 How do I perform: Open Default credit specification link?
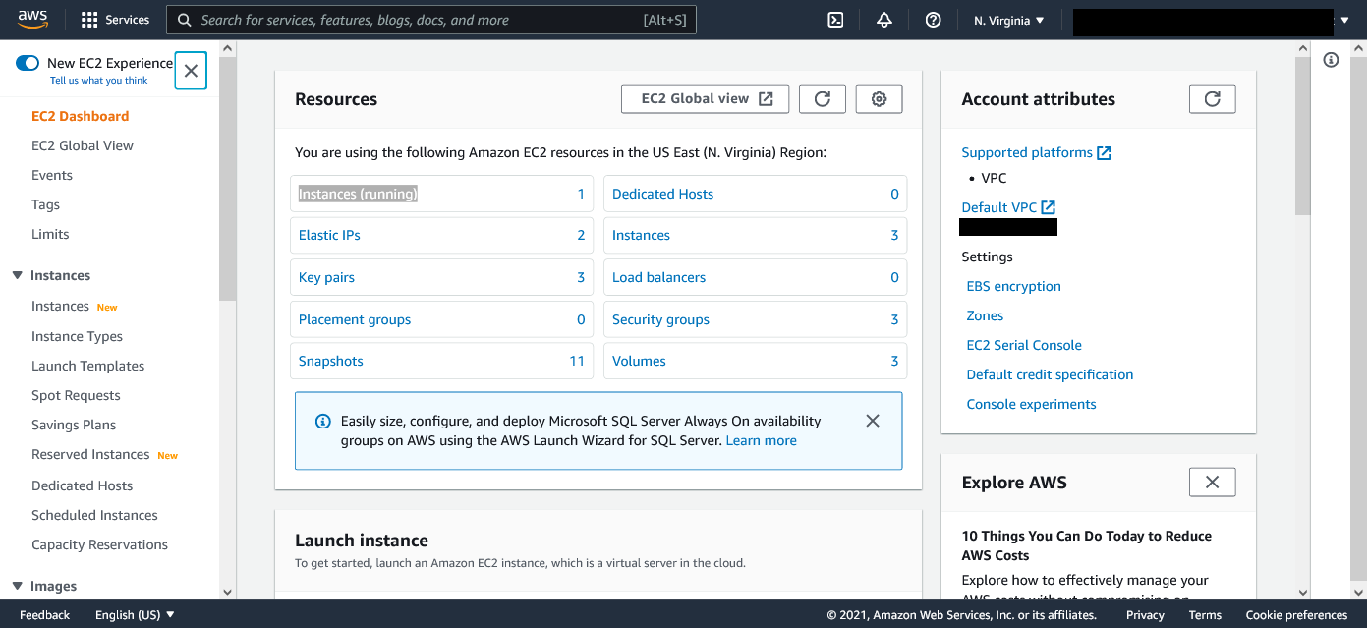(x=1050, y=375)
